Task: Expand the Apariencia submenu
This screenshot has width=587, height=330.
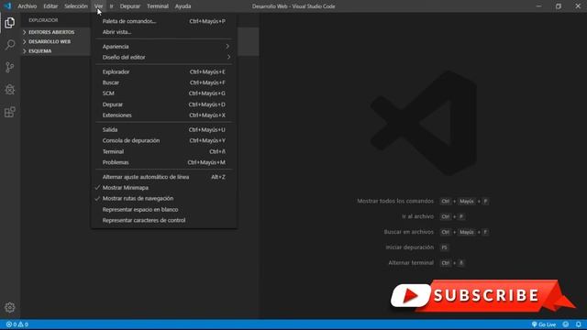Action: click(x=164, y=47)
